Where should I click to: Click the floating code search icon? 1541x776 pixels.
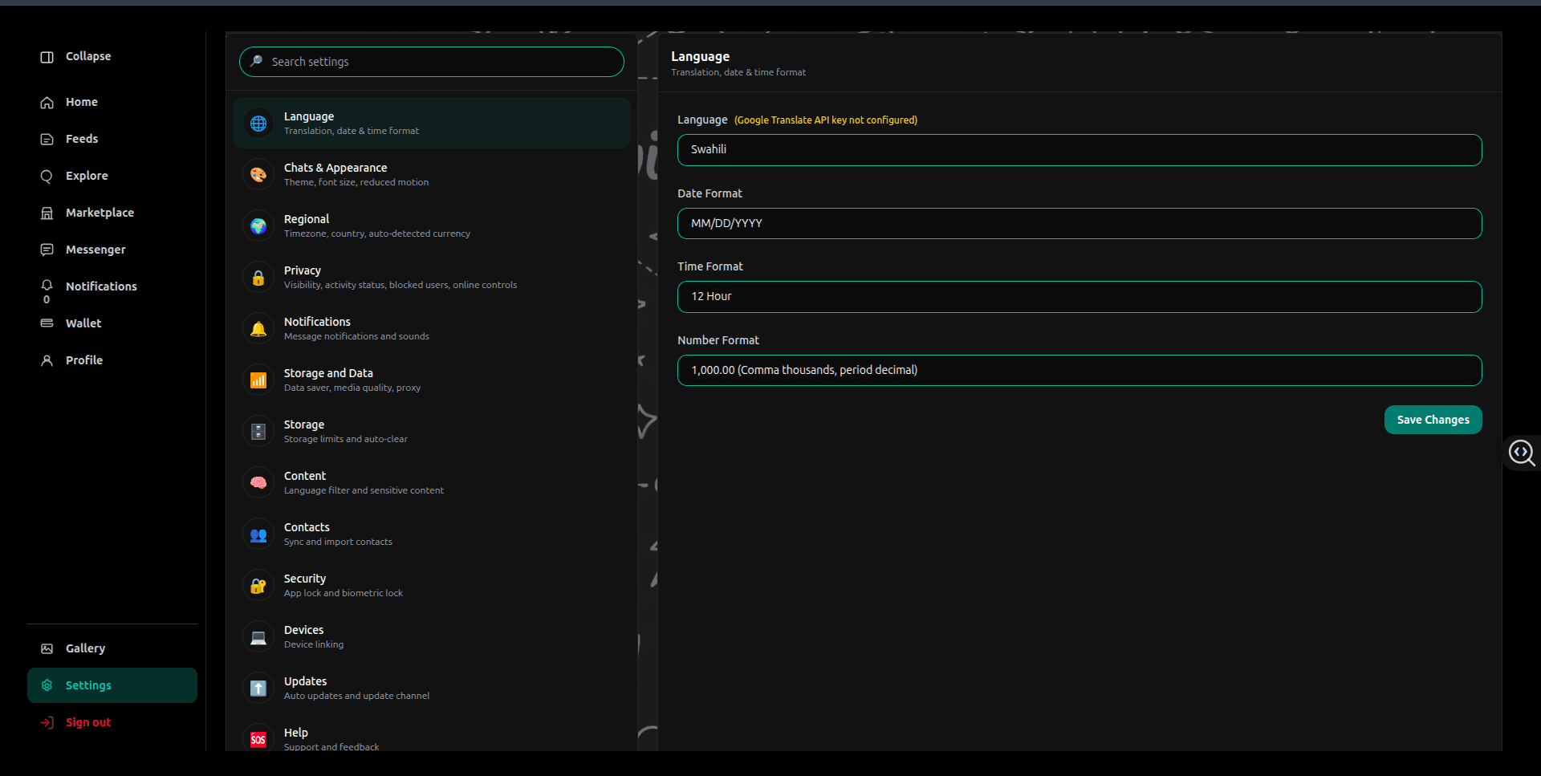click(1521, 453)
